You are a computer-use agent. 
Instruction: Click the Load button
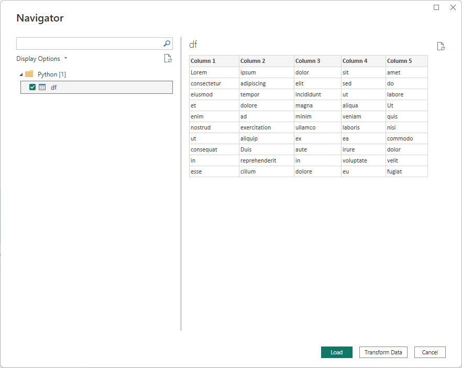click(336, 352)
